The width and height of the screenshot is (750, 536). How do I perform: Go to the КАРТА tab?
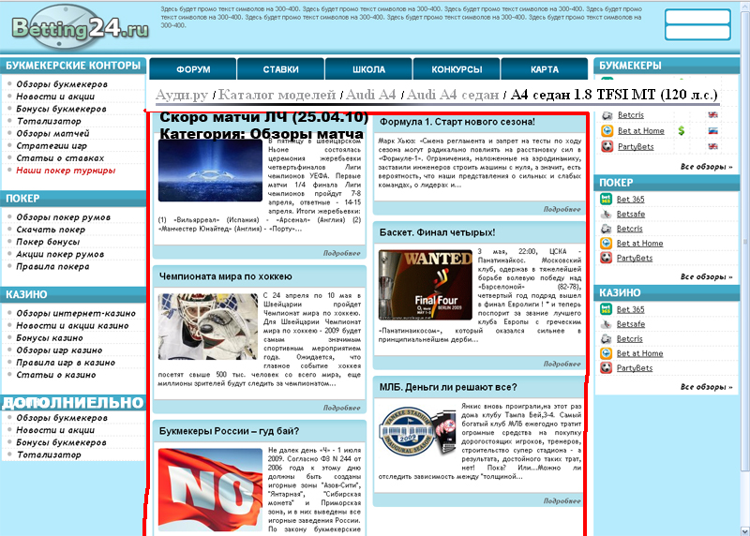tap(545, 69)
